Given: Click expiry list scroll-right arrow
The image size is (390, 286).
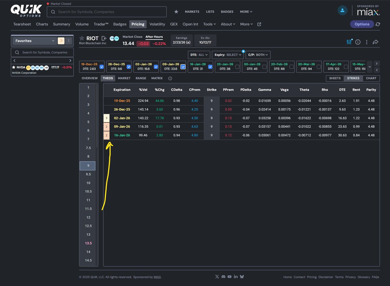Looking at the screenshot, I should (x=377, y=64).
